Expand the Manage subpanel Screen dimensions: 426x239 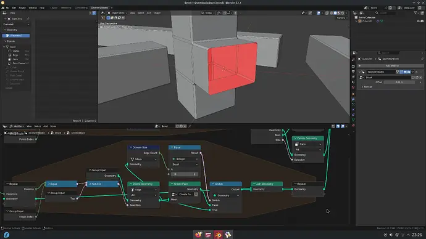(x=366, y=87)
